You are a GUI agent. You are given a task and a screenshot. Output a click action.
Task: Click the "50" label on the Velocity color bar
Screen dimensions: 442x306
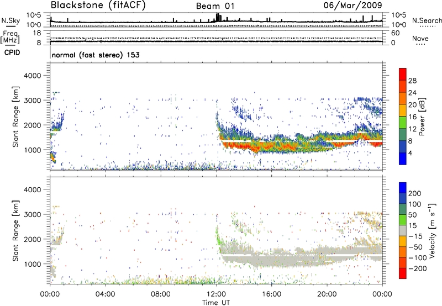(x=412, y=215)
